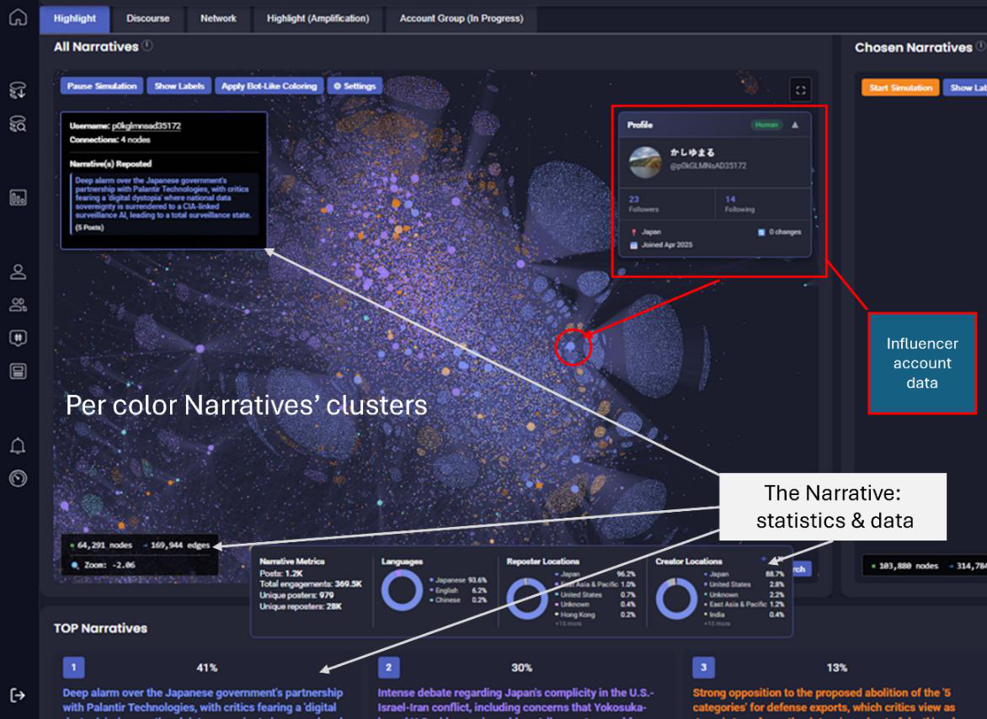
Task: Click the '169,944 edges' counter
Action: [x=179, y=546]
